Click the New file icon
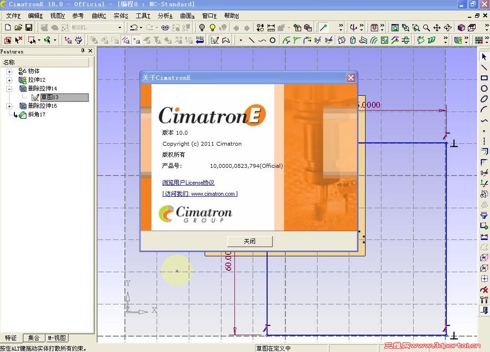The height and width of the screenshot is (352, 490). point(8,27)
